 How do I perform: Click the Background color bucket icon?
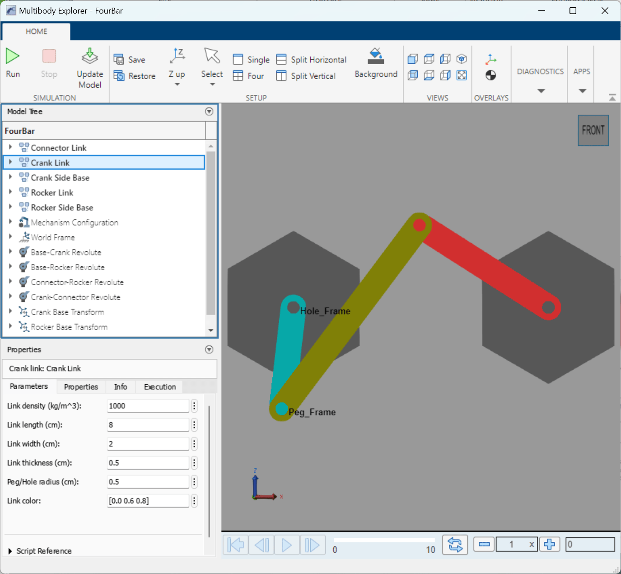[376, 56]
